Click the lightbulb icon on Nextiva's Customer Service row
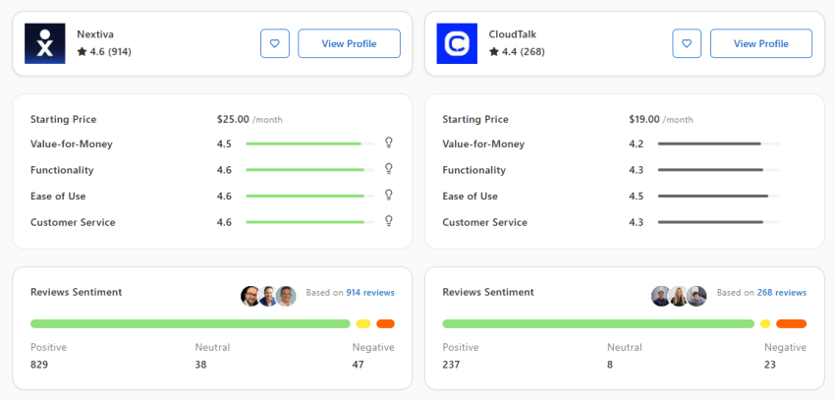The height and width of the screenshot is (400, 835). pos(389,220)
